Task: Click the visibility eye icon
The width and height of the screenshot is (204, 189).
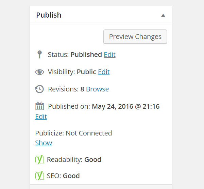Action: 39,72
